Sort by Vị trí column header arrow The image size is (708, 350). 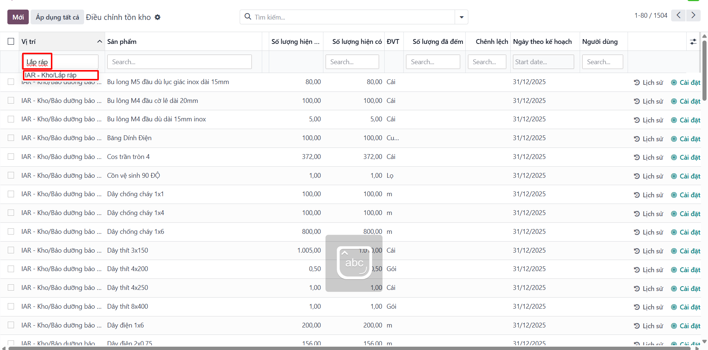point(100,42)
